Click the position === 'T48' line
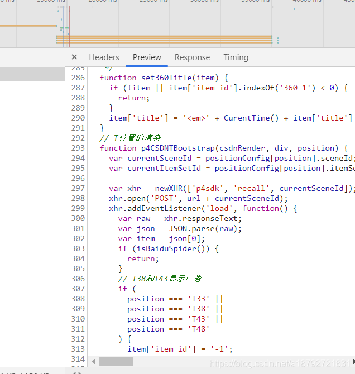 [x=169, y=329]
